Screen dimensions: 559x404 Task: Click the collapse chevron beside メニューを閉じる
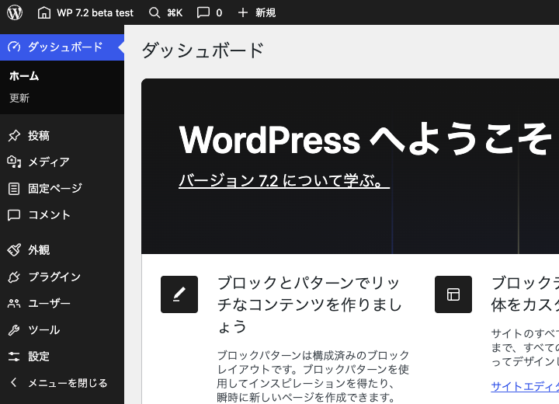coord(13,382)
